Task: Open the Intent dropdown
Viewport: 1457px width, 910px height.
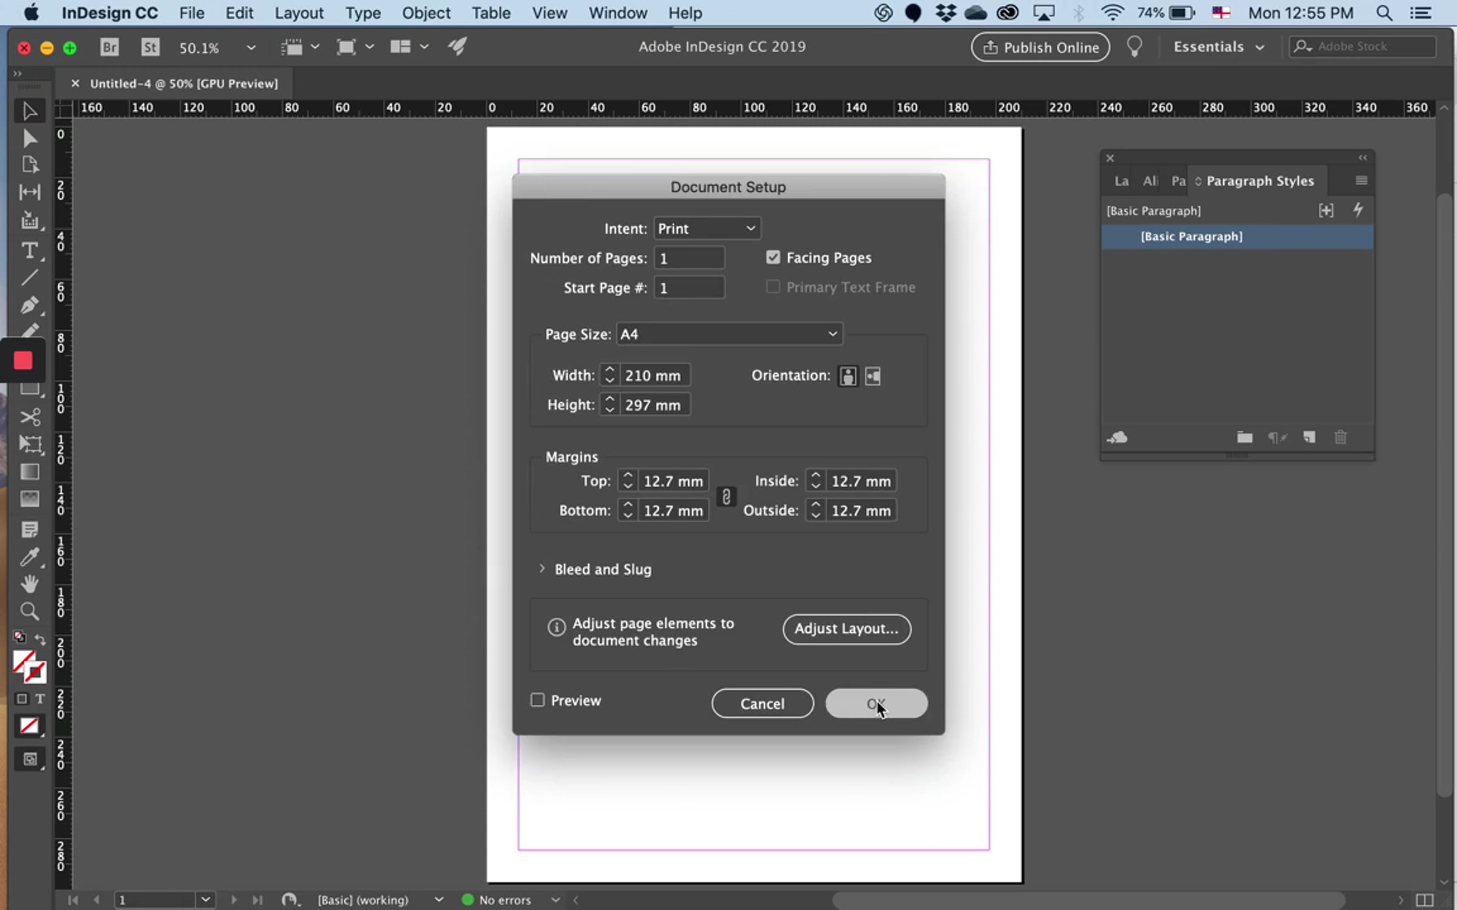Action: pyautogui.click(x=707, y=229)
